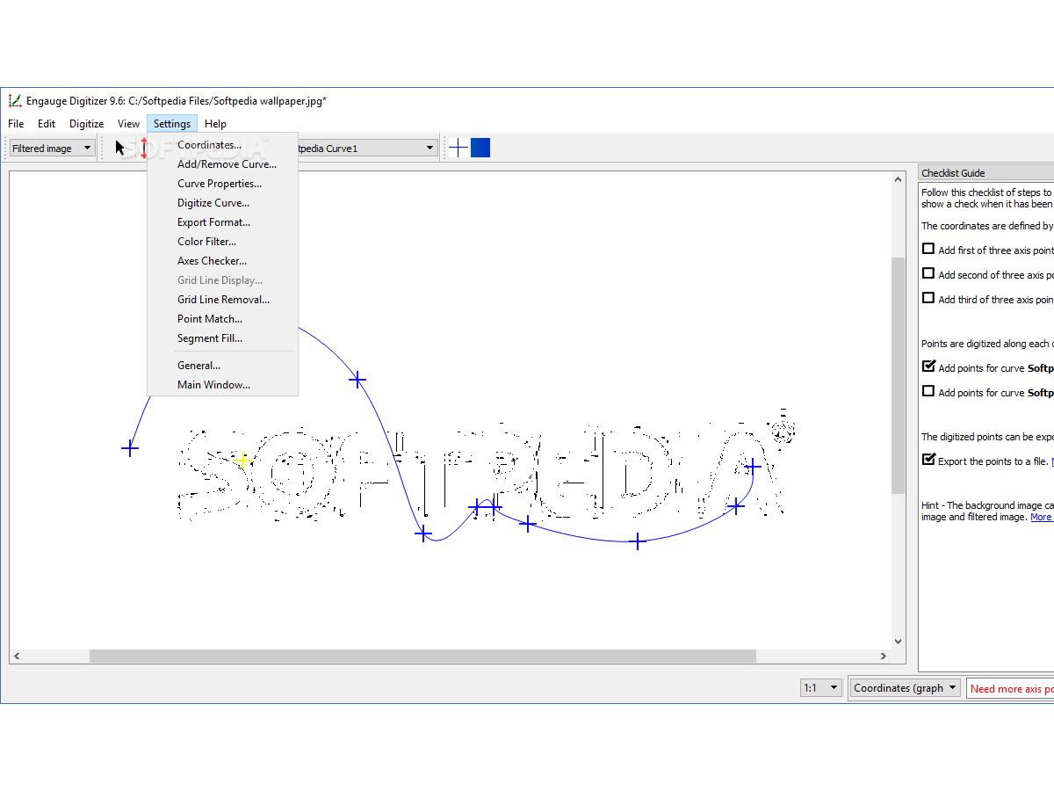Screen dimensions: 1054x791
Task: Toggle 'Add second of three axis points' checkbox
Action: point(928,274)
